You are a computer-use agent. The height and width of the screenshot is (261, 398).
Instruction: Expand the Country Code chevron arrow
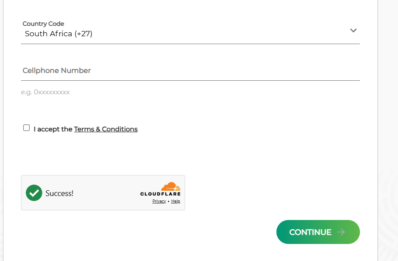353,31
